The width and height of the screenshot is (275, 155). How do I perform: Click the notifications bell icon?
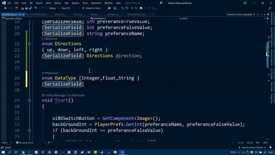pyautogui.click(x=270, y=147)
